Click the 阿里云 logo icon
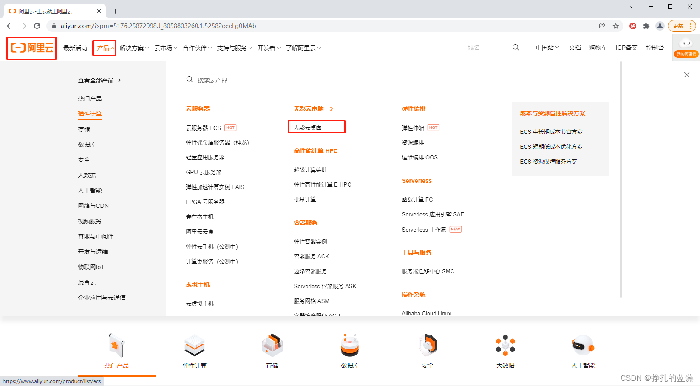The width and height of the screenshot is (700, 386). pos(31,48)
